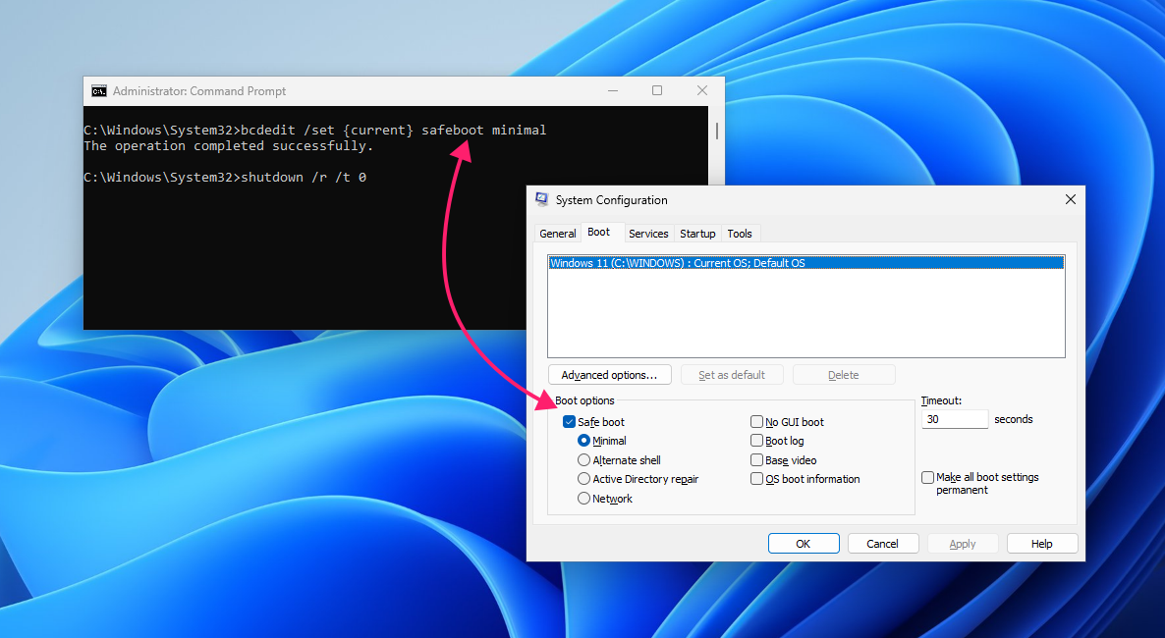
Task: Confirm with the OK button
Action: point(804,544)
